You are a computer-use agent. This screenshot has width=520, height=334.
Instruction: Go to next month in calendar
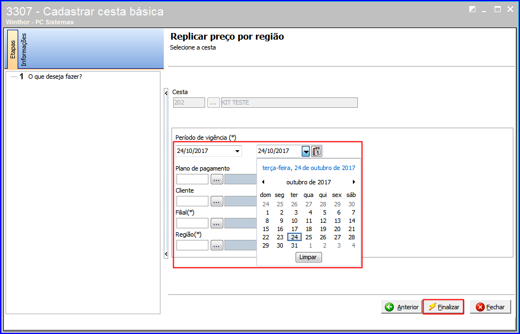pos(354,182)
